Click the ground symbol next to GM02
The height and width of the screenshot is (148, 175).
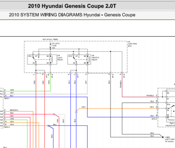coord(163,137)
